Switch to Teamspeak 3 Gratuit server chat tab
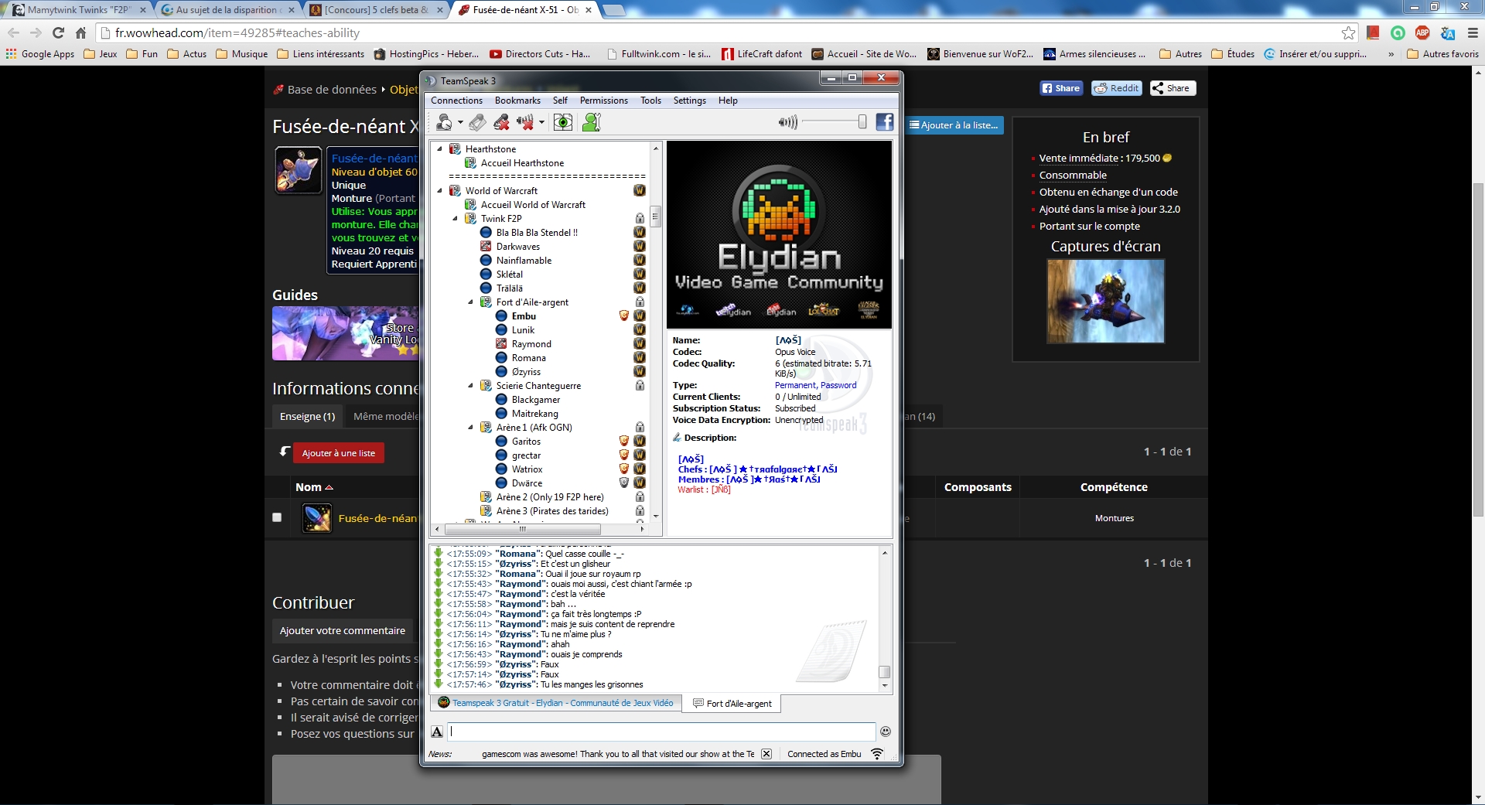The image size is (1485, 805). pos(555,703)
